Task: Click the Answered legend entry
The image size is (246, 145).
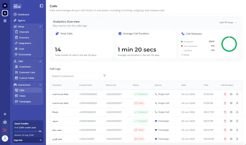Action: [187, 42]
